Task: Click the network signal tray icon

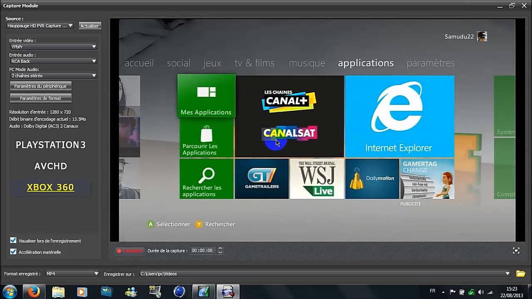Action: [490, 292]
